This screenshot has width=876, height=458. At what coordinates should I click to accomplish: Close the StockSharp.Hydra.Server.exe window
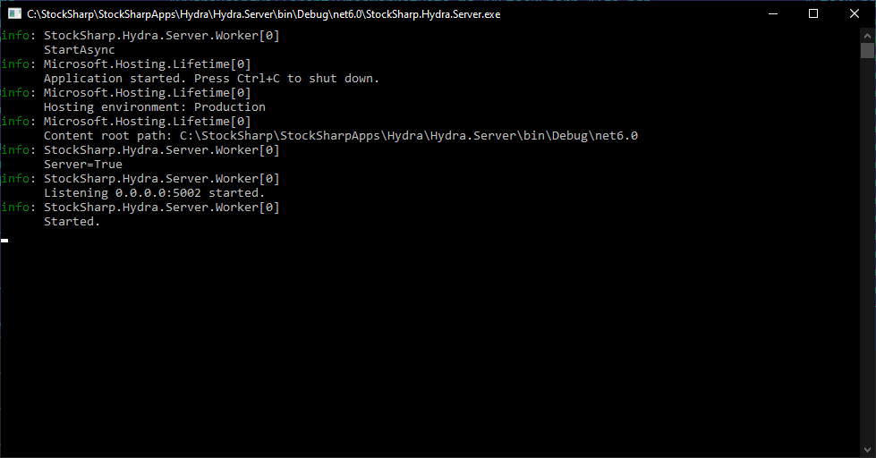click(x=855, y=14)
